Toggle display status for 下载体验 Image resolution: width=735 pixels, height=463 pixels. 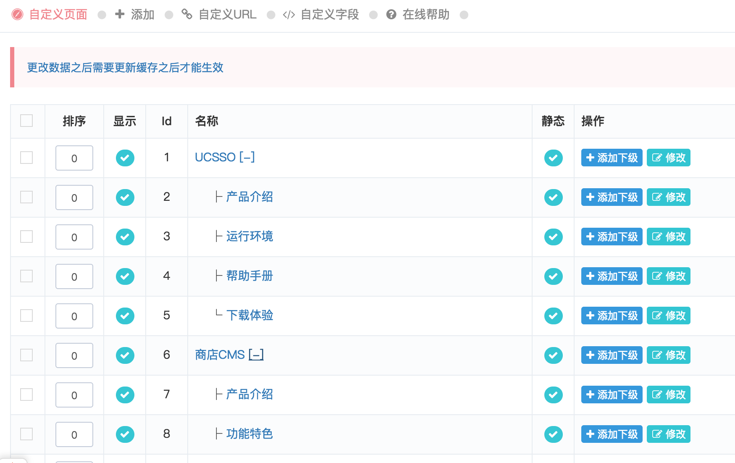125,316
